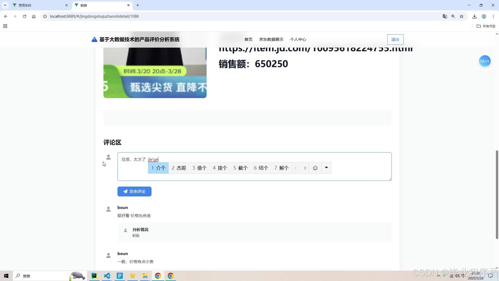Click the 销售额：650250 text
This screenshot has height=281, width=499.
(253, 64)
